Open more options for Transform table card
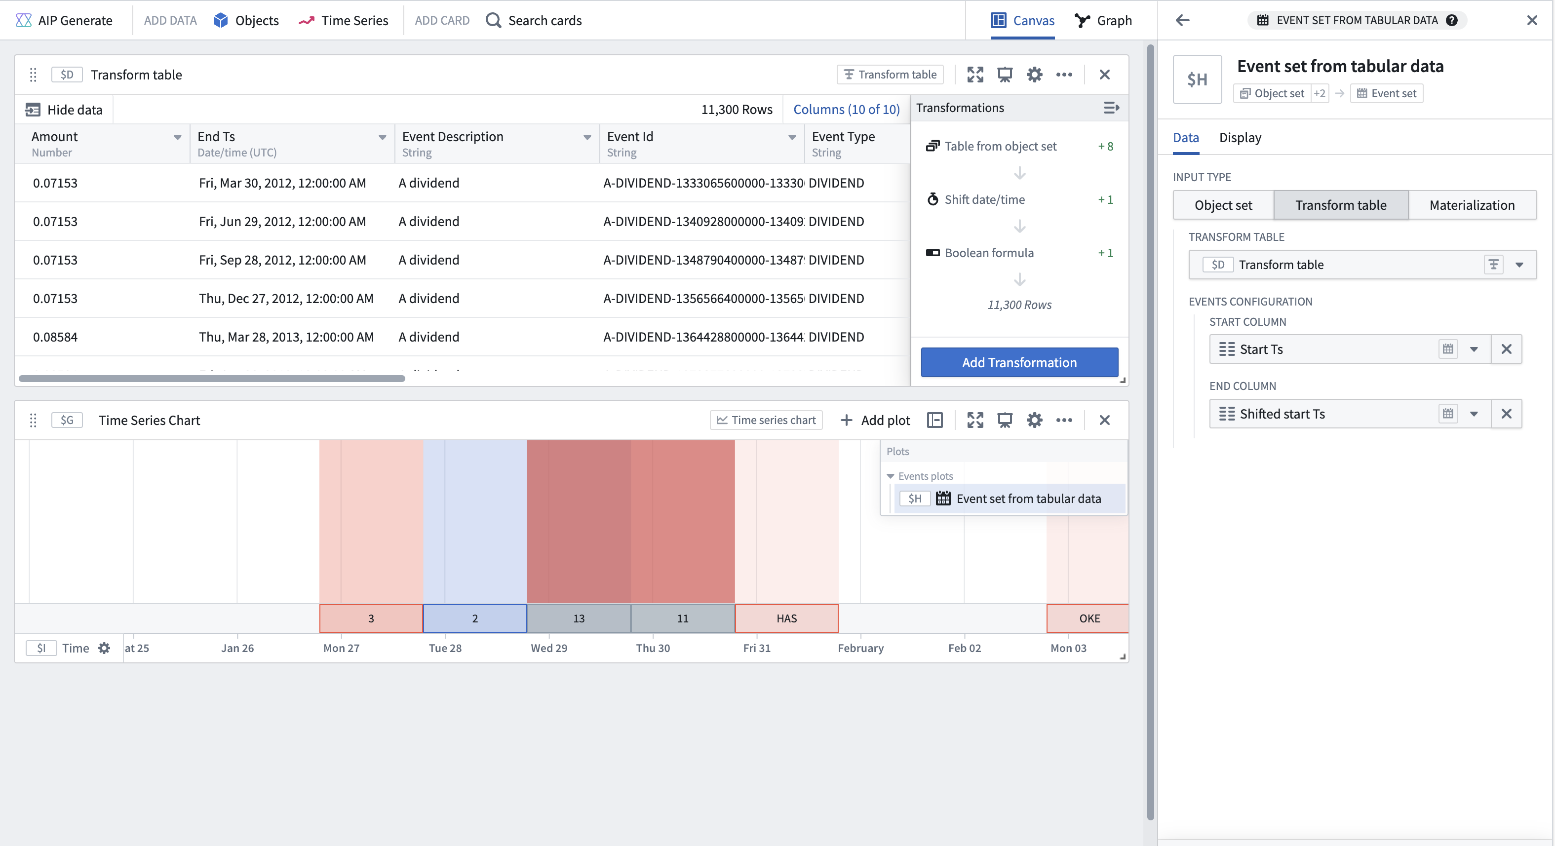Viewport: 1555px width, 846px height. (1064, 75)
